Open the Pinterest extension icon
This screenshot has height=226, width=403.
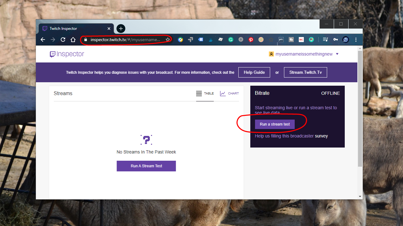click(x=251, y=40)
